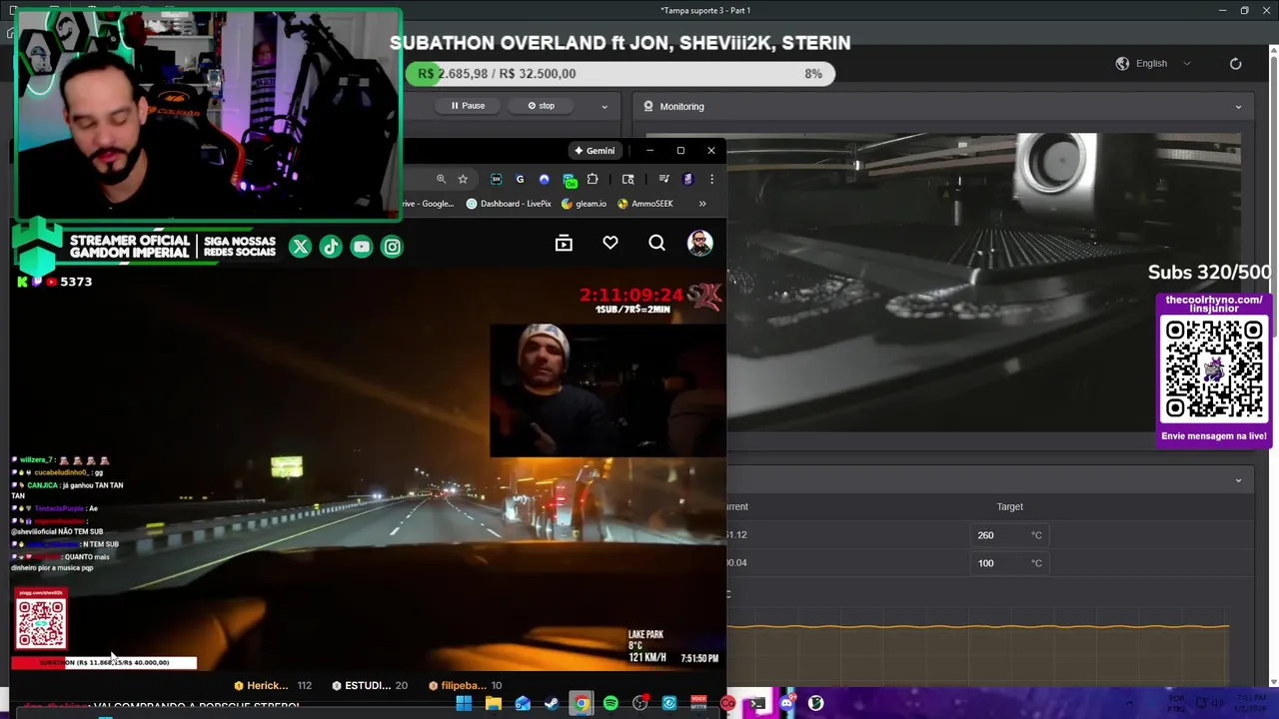Bookmark this page star icon
The height and width of the screenshot is (719, 1279).
coord(463,179)
